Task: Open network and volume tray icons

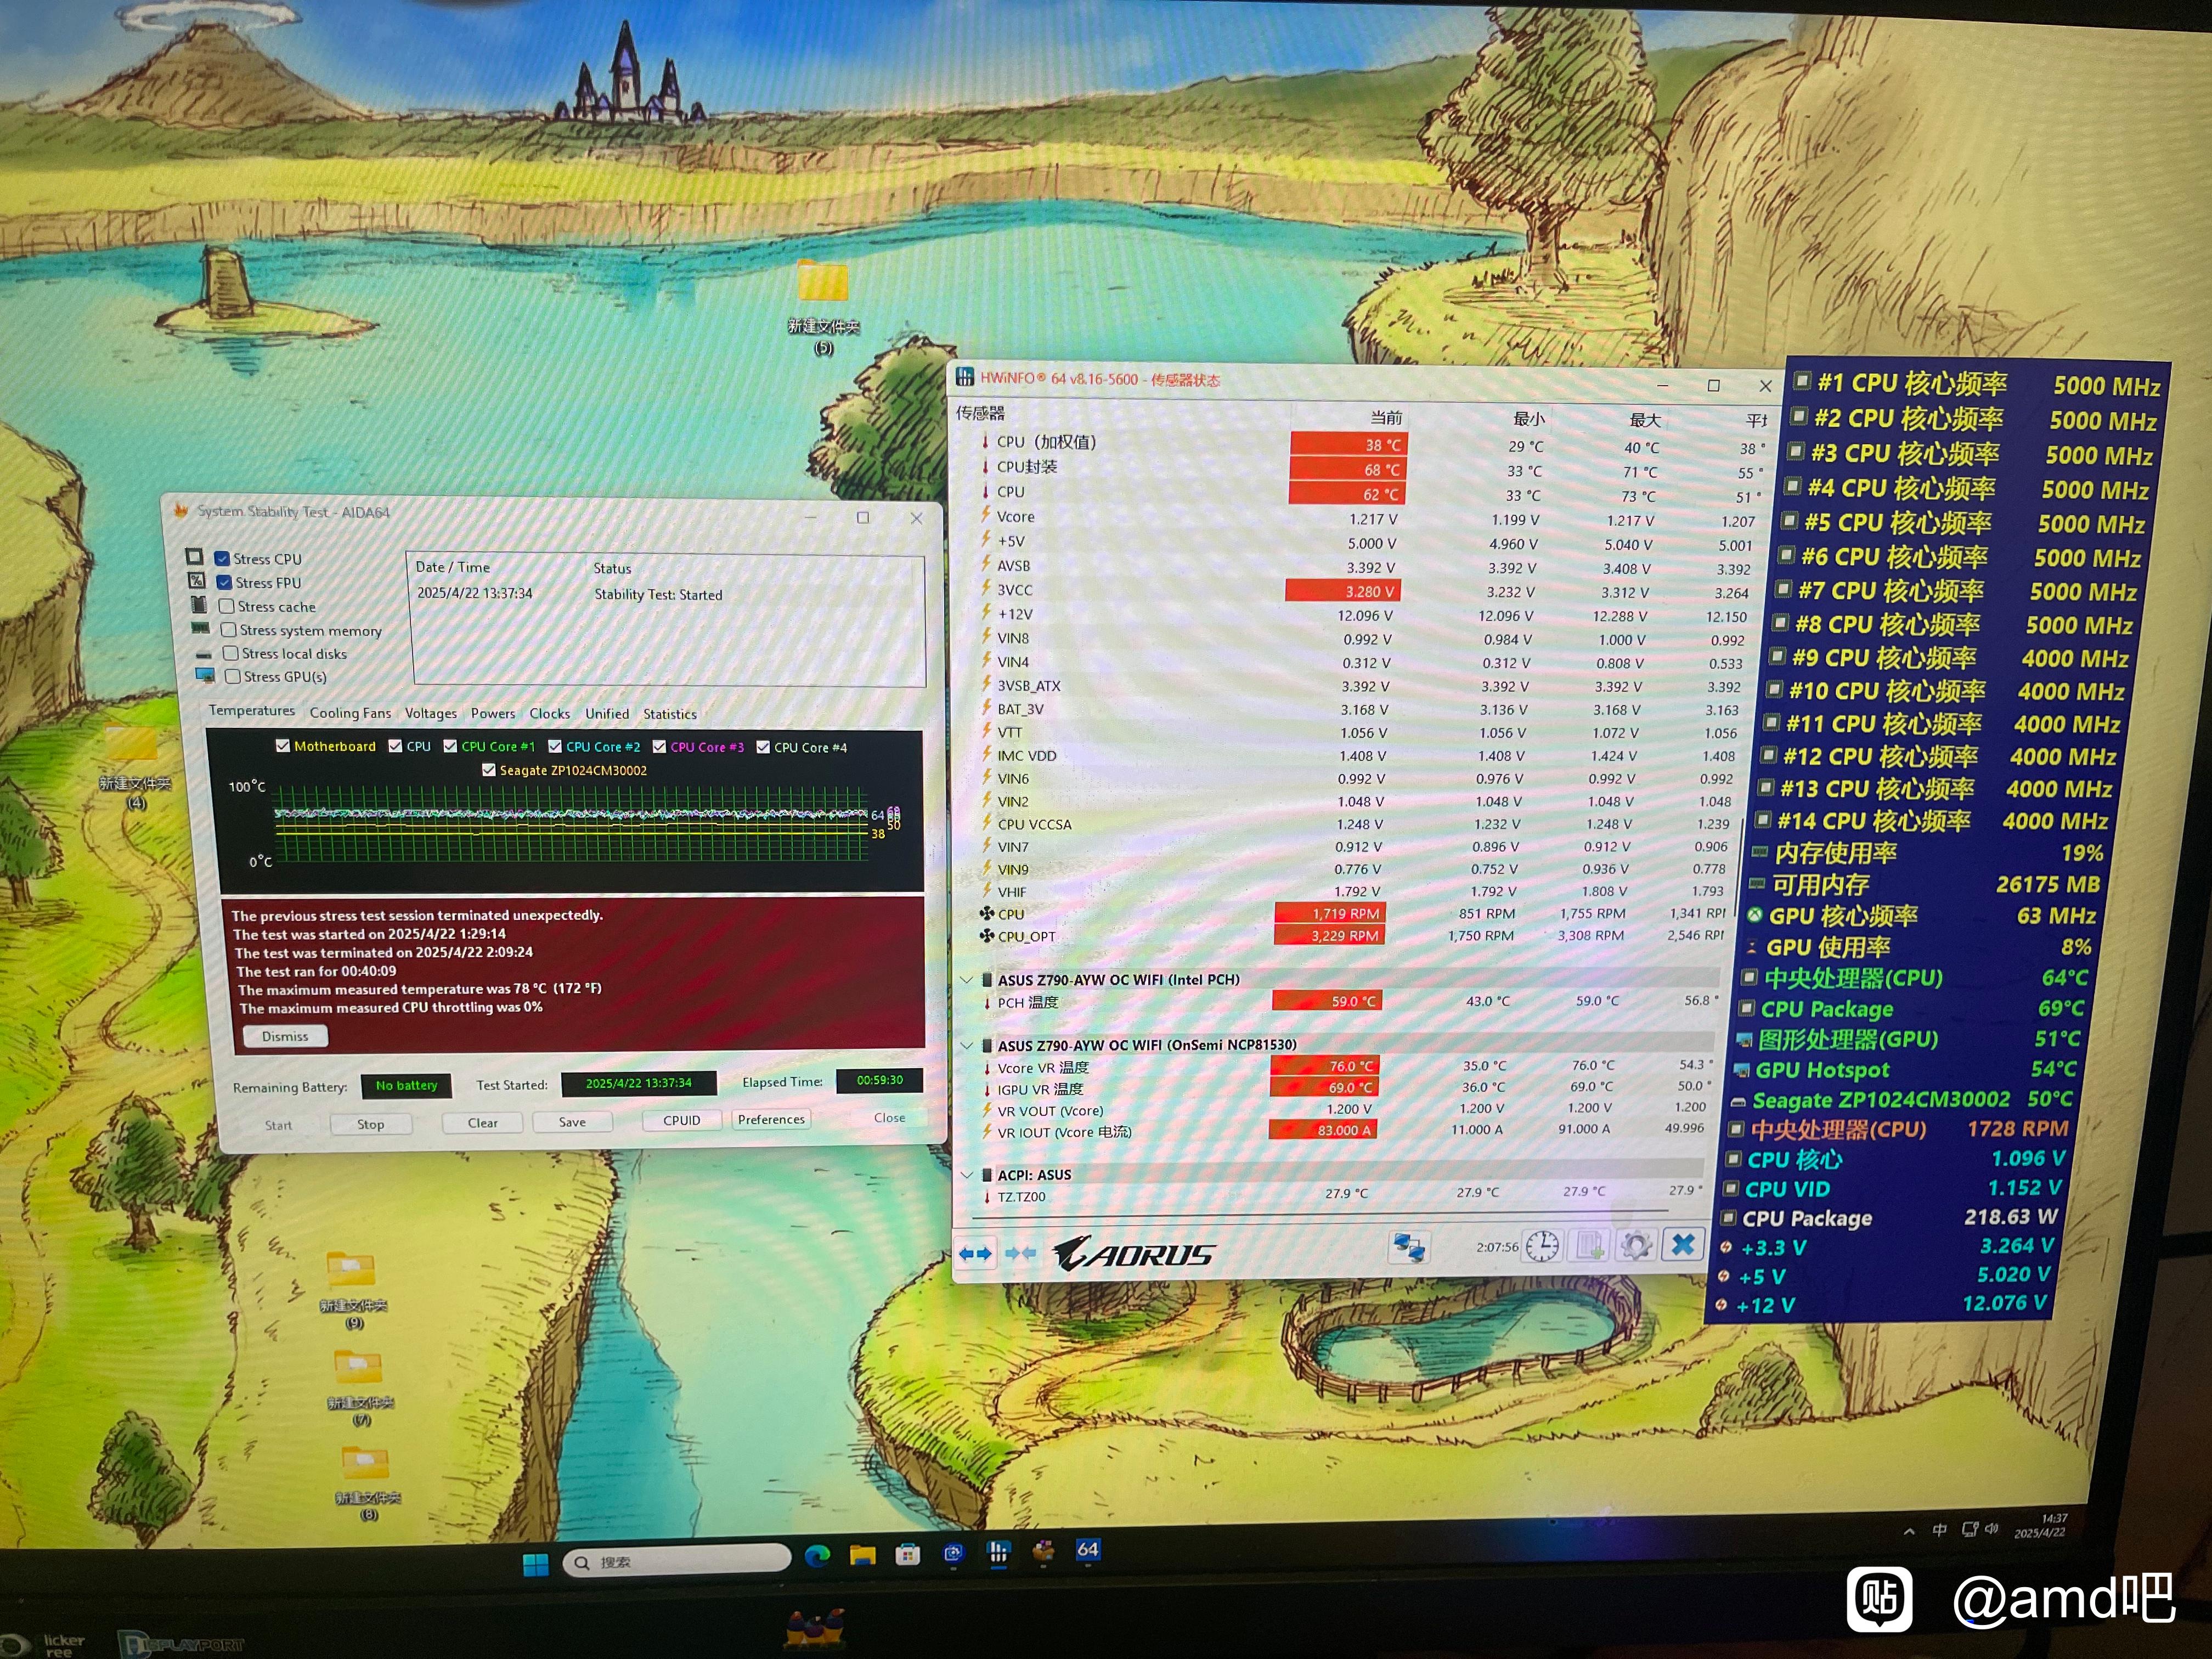Action: click(x=1980, y=1529)
